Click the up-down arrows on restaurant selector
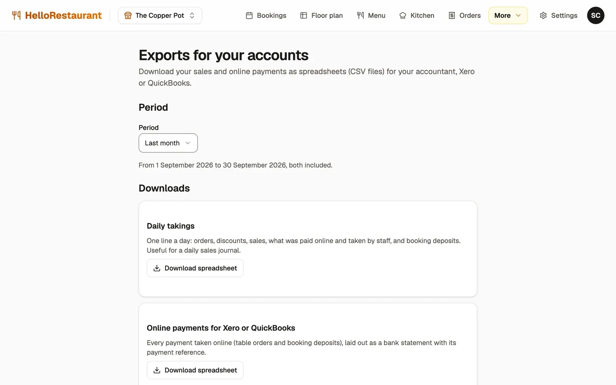The width and height of the screenshot is (616, 385). click(192, 15)
